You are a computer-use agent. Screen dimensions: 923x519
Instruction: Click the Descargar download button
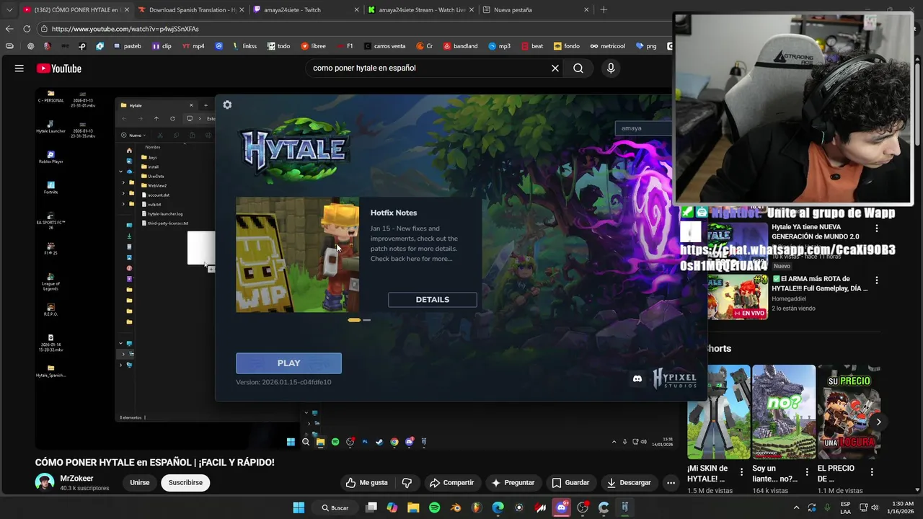[x=629, y=483]
